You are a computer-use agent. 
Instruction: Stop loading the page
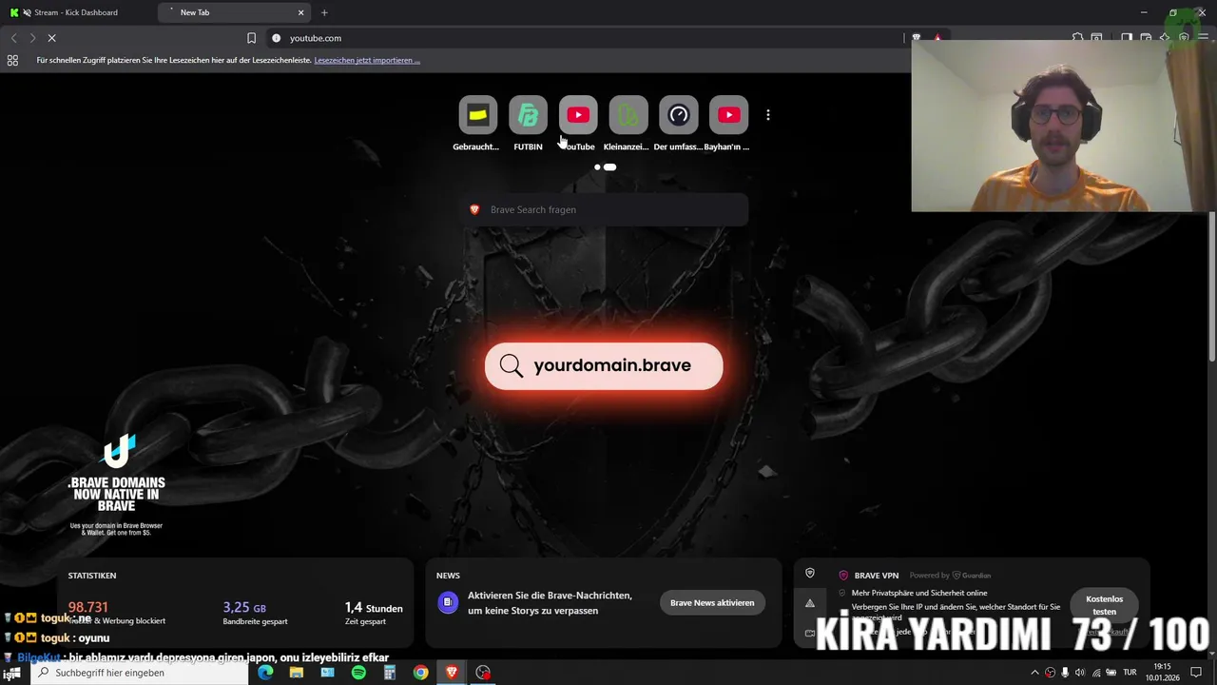pyautogui.click(x=52, y=38)
